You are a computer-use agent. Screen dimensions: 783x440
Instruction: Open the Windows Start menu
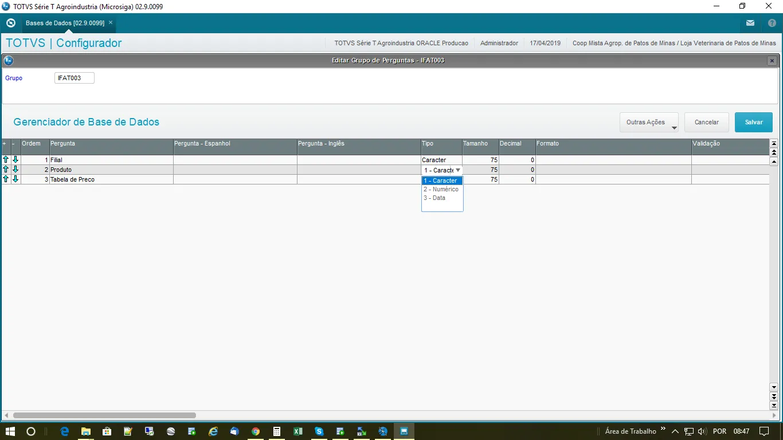(x=10, y=431)
